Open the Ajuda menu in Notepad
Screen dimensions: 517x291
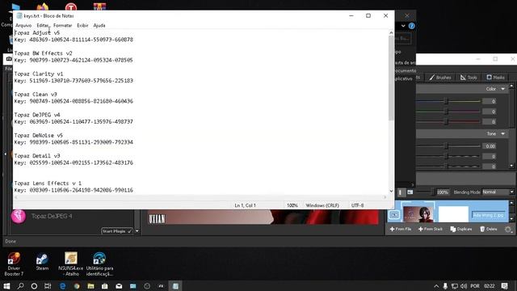pos(99,25)
